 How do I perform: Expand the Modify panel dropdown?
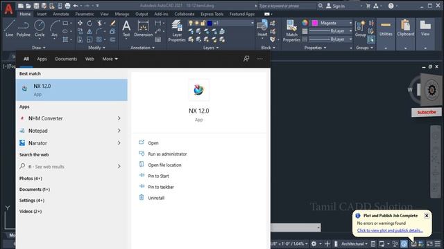coord(96,48)
